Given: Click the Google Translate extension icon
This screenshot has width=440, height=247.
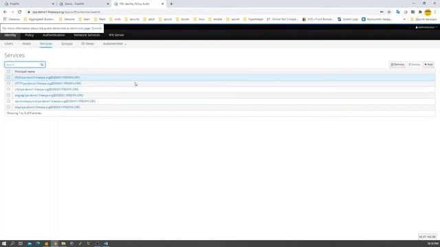Looking at the screenshot, I should [398, 12].
